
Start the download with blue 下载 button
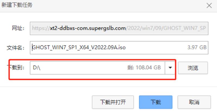(156, 102)
